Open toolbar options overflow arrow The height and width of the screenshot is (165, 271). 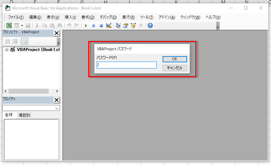pyautogui.click(x=218, y=26)
